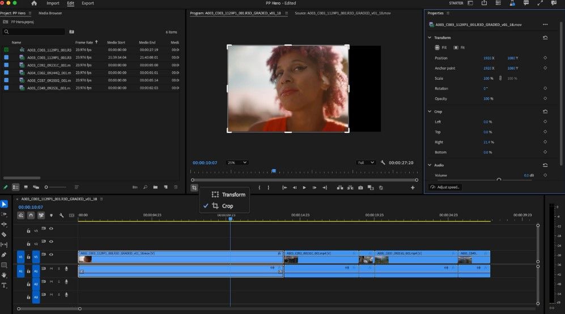565x314 pixels.
Task: Click the Extract button in Program monitor
Action: tap(350, 188)
